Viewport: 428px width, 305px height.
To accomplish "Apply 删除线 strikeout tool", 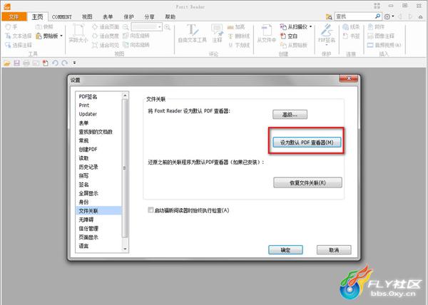I will pyautogui.click(x=238, y=36).
